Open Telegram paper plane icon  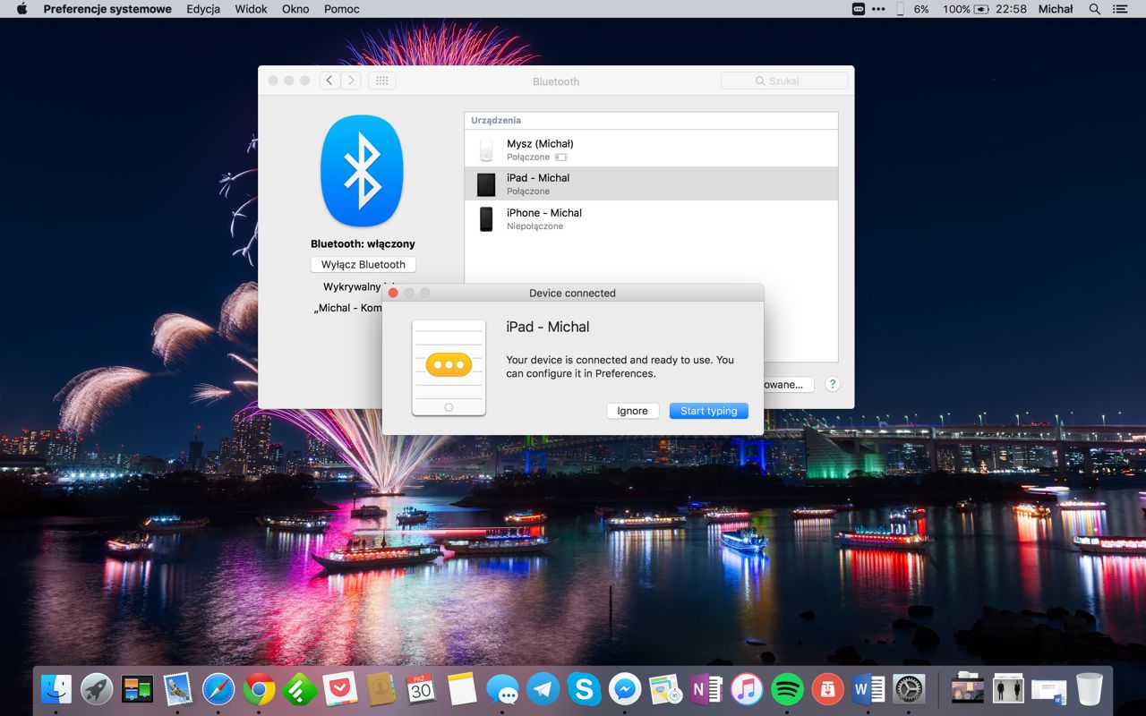click(x=543, y=689)
